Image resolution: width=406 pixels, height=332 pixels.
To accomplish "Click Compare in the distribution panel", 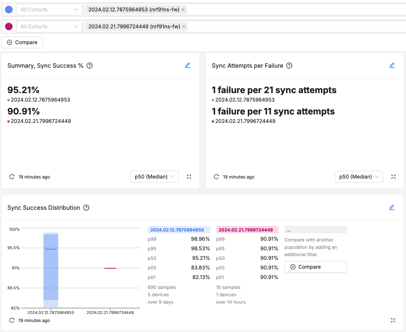I will [x=315, y=266].
